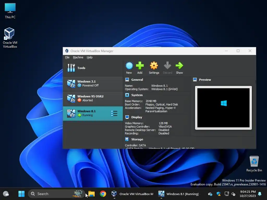Click the OneDrive cloud tray icon
The height and width of the screenshot is (200, 267).
point(210,194)
